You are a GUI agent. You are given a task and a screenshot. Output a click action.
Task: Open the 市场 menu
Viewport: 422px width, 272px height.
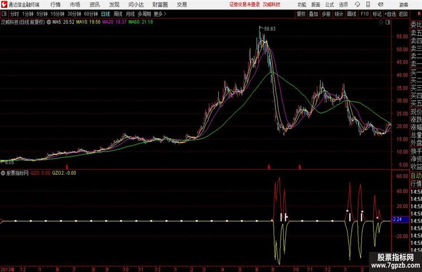pos(75,4)
